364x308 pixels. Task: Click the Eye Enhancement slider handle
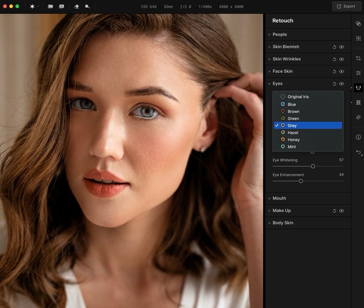click(301, 181)
